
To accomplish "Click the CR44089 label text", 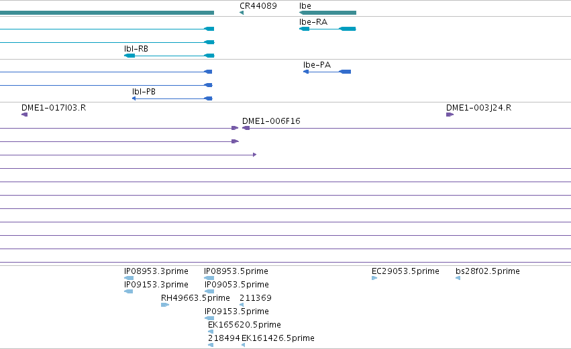I will 258,6.
